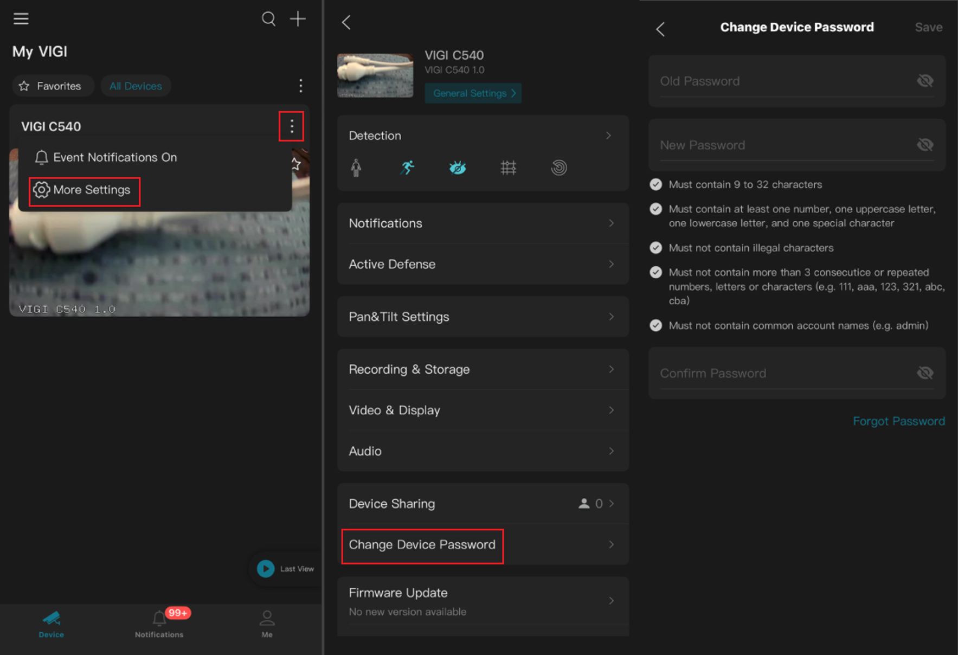The height and width of the screenshot is (655, 958).
Task: Click Save on the password screen
Action: (928, 27)
